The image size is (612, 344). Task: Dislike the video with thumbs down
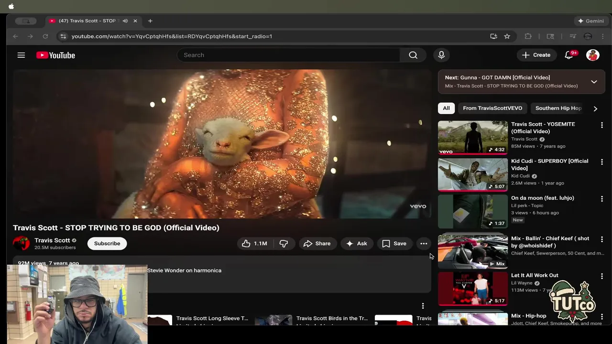pos(284,244)
